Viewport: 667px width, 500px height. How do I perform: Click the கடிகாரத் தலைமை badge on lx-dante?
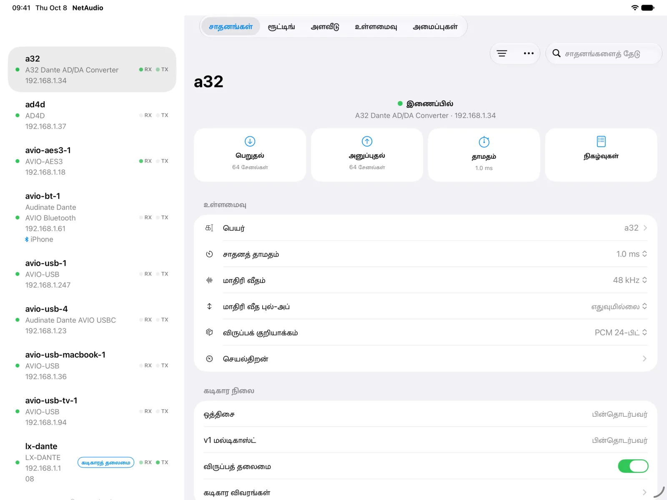pyautogui.click(x=106, y=462)
